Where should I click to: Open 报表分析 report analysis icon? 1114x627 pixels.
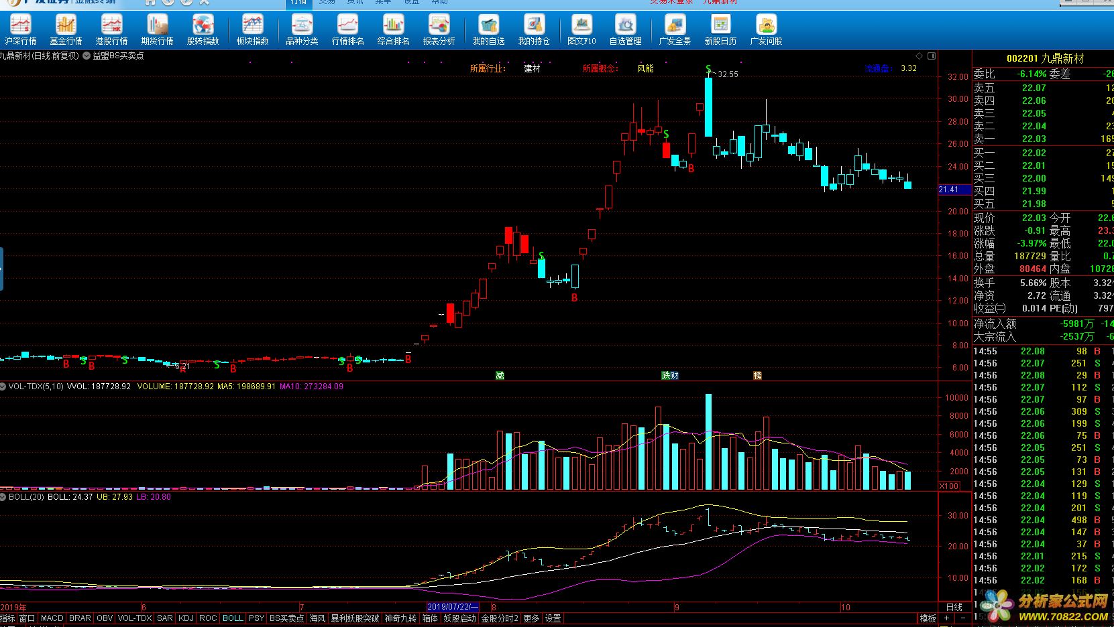(439, 30)
